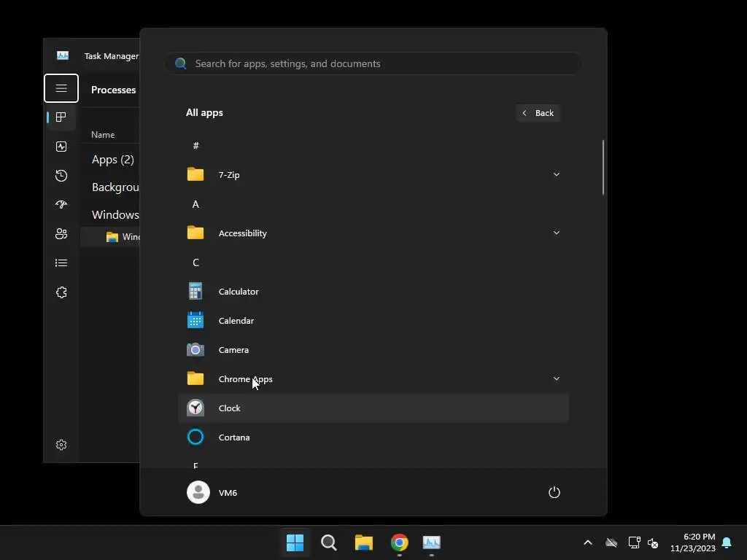The height and width of the screenshot is (560, 747).
Task: Click the muted volume tray icon
Action: [653, 542]
